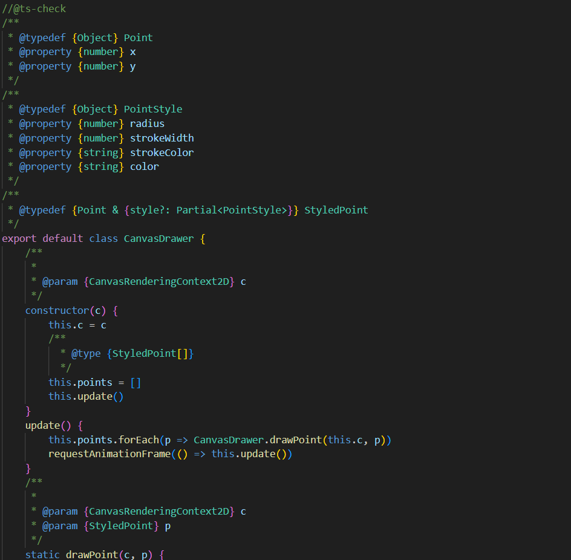Click the update method definition name
Viewport: 571px width, 560px height.
[42, 425]
